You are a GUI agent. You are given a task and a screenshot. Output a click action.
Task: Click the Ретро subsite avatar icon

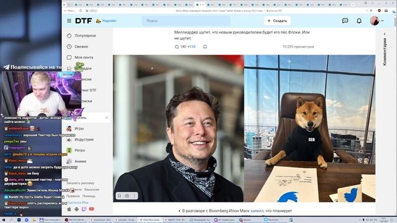tap(69, 150)
